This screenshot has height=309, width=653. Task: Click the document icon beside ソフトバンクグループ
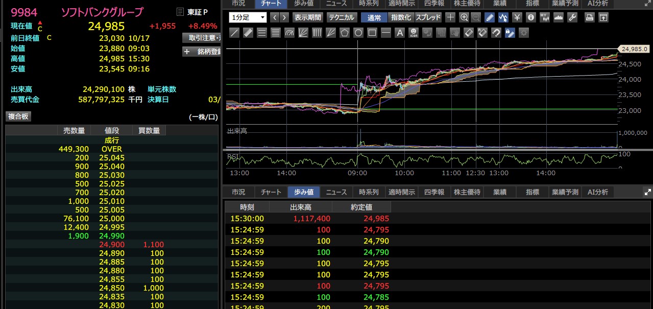(x=180, y=12)
